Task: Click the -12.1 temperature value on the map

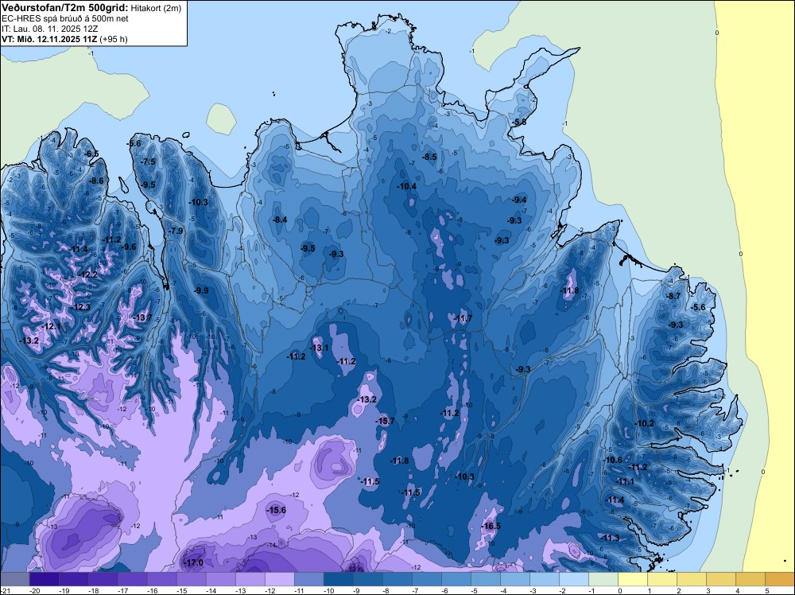Action: 51,327
